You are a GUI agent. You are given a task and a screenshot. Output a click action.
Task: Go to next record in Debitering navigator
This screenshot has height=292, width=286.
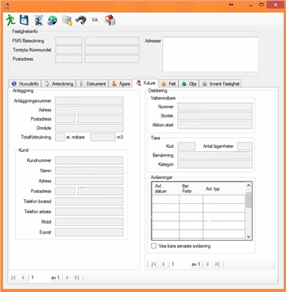point(208,264)
